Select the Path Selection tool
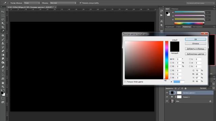 tap(3, 75)
